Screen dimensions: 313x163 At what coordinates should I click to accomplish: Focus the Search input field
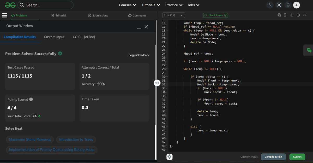[46, 5]
